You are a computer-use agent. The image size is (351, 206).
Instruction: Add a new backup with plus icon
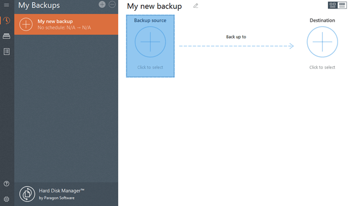[102, 4]
